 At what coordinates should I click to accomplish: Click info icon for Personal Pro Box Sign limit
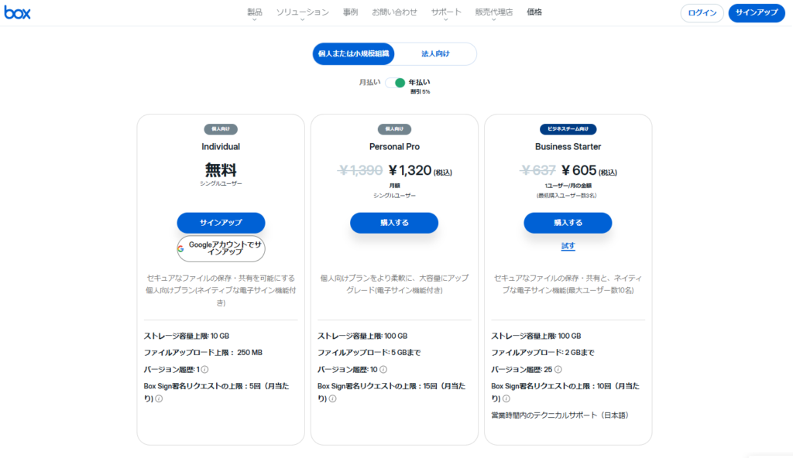[x=332, y=398]
